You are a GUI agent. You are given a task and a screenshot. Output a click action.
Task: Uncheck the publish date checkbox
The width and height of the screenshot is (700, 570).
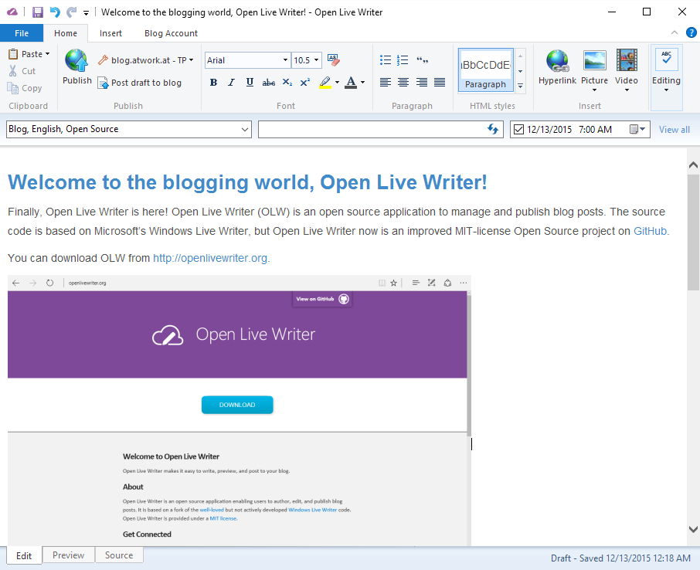[x=518, y=130]
